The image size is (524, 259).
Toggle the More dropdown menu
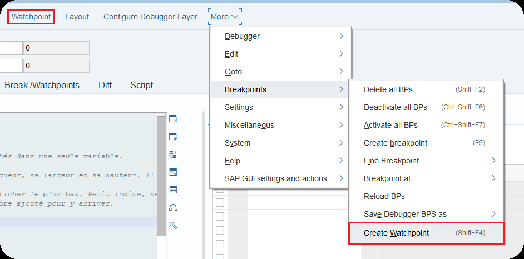[x=225, y=17]
